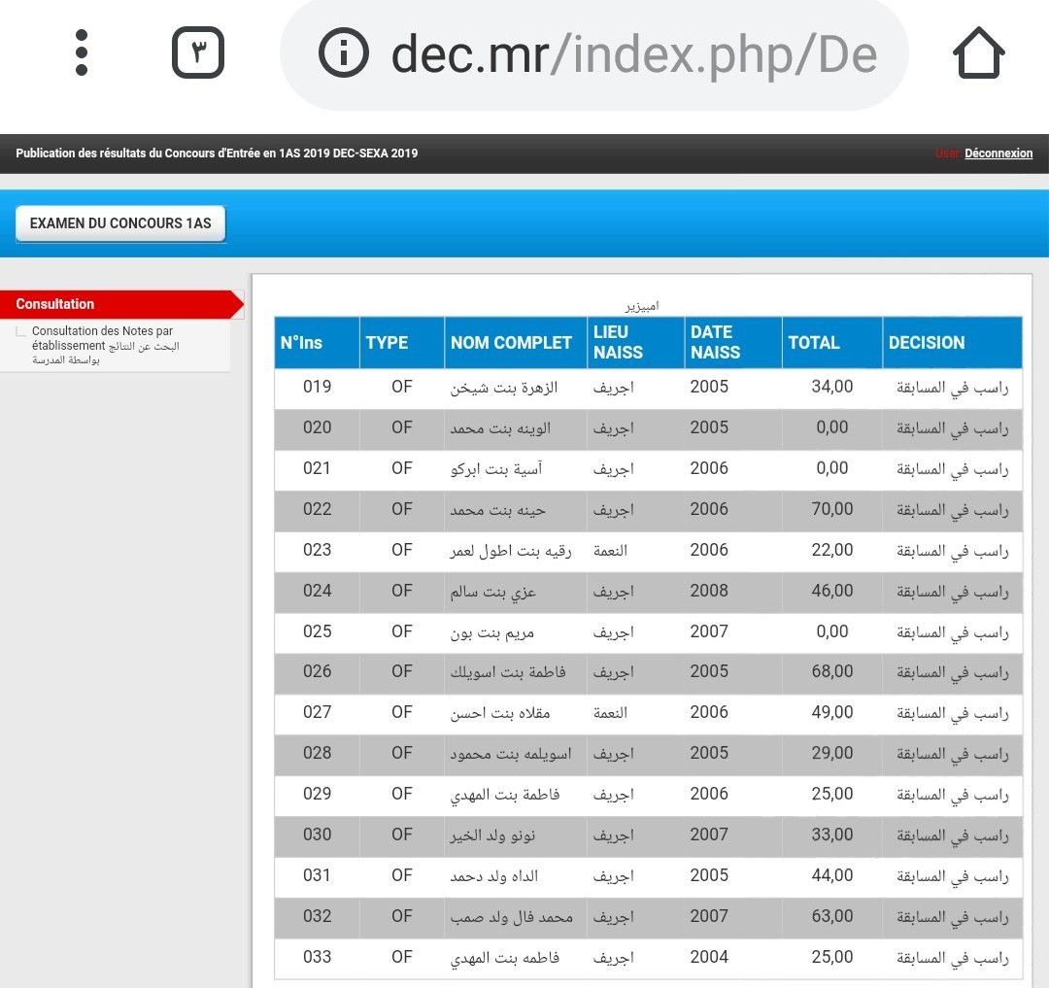Open the tab switcher showing ٣ tabs
1049x988 pixels.
198,52
